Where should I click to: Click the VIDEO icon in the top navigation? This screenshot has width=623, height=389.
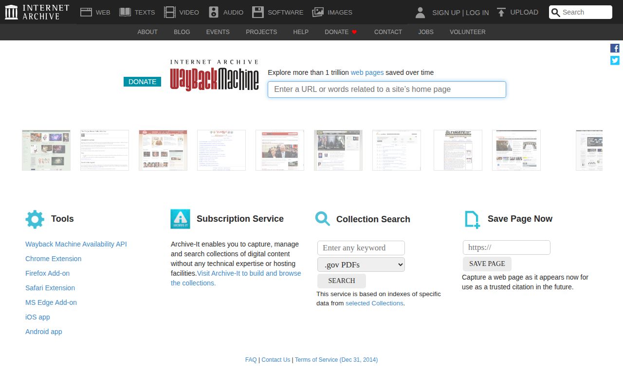coord(169,12)
